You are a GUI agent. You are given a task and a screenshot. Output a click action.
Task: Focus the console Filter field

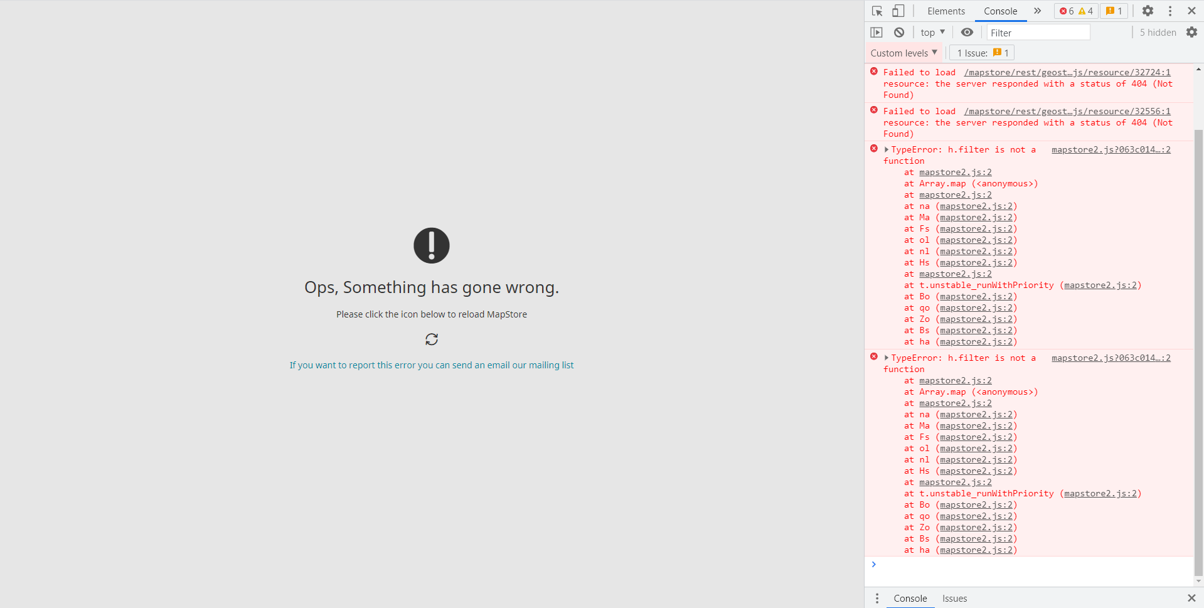(x=1038, y=33)
